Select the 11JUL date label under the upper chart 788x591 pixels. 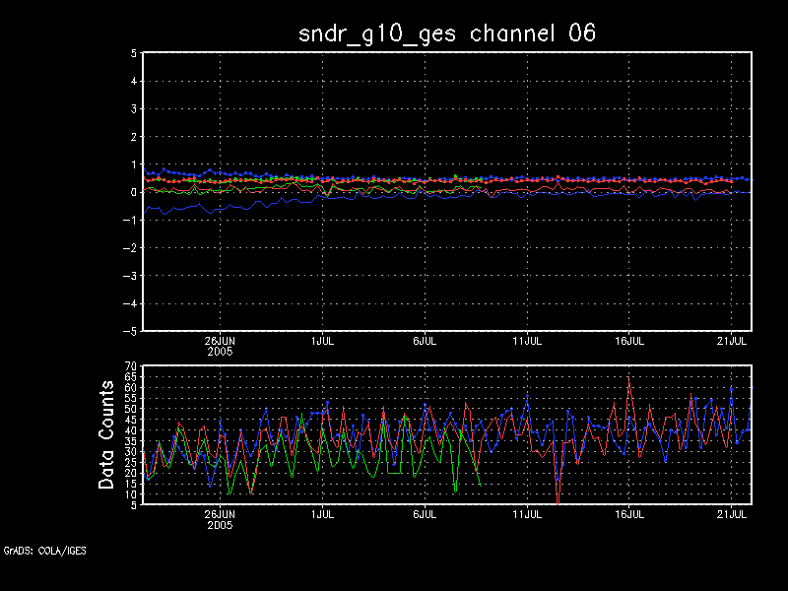pos(527,340)
